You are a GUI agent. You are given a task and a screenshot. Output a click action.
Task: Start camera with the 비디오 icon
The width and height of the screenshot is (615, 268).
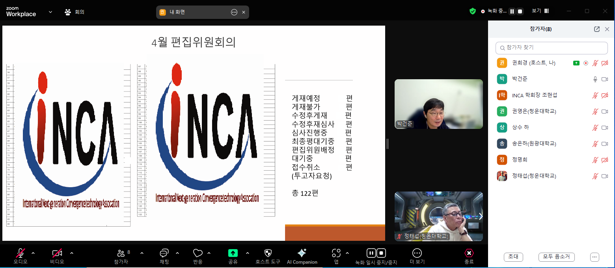(x=57, y=253)
